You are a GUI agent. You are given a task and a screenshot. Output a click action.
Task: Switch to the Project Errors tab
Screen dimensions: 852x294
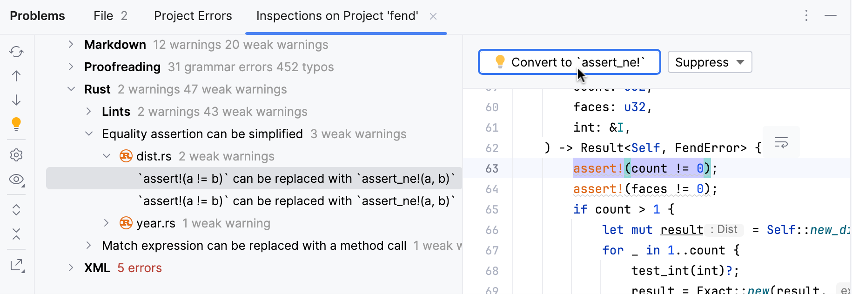click(193, 15)
